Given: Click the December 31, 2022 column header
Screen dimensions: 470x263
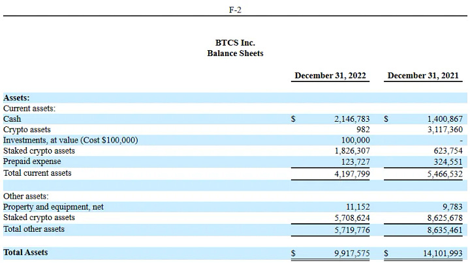Looking at the screenshot, I should coord(330,76).
